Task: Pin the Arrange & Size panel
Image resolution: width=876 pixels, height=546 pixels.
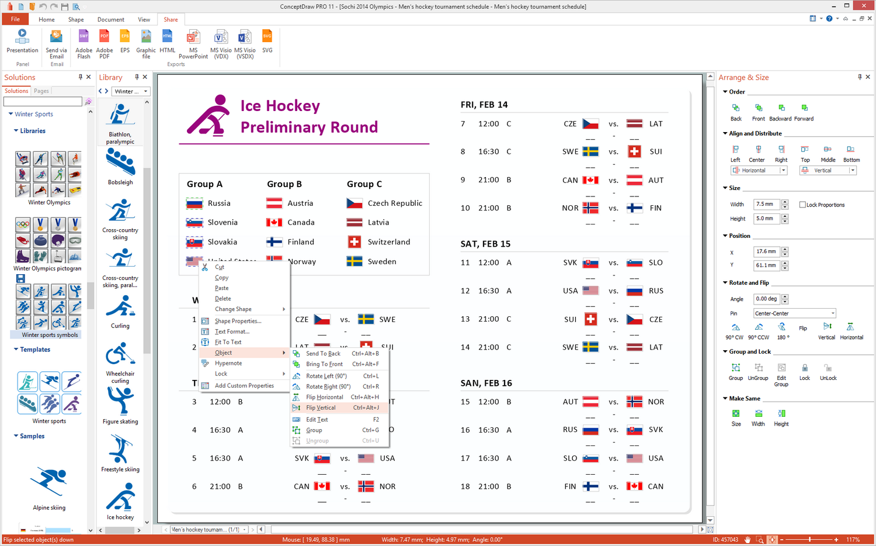Action: [x=860, y=77]
